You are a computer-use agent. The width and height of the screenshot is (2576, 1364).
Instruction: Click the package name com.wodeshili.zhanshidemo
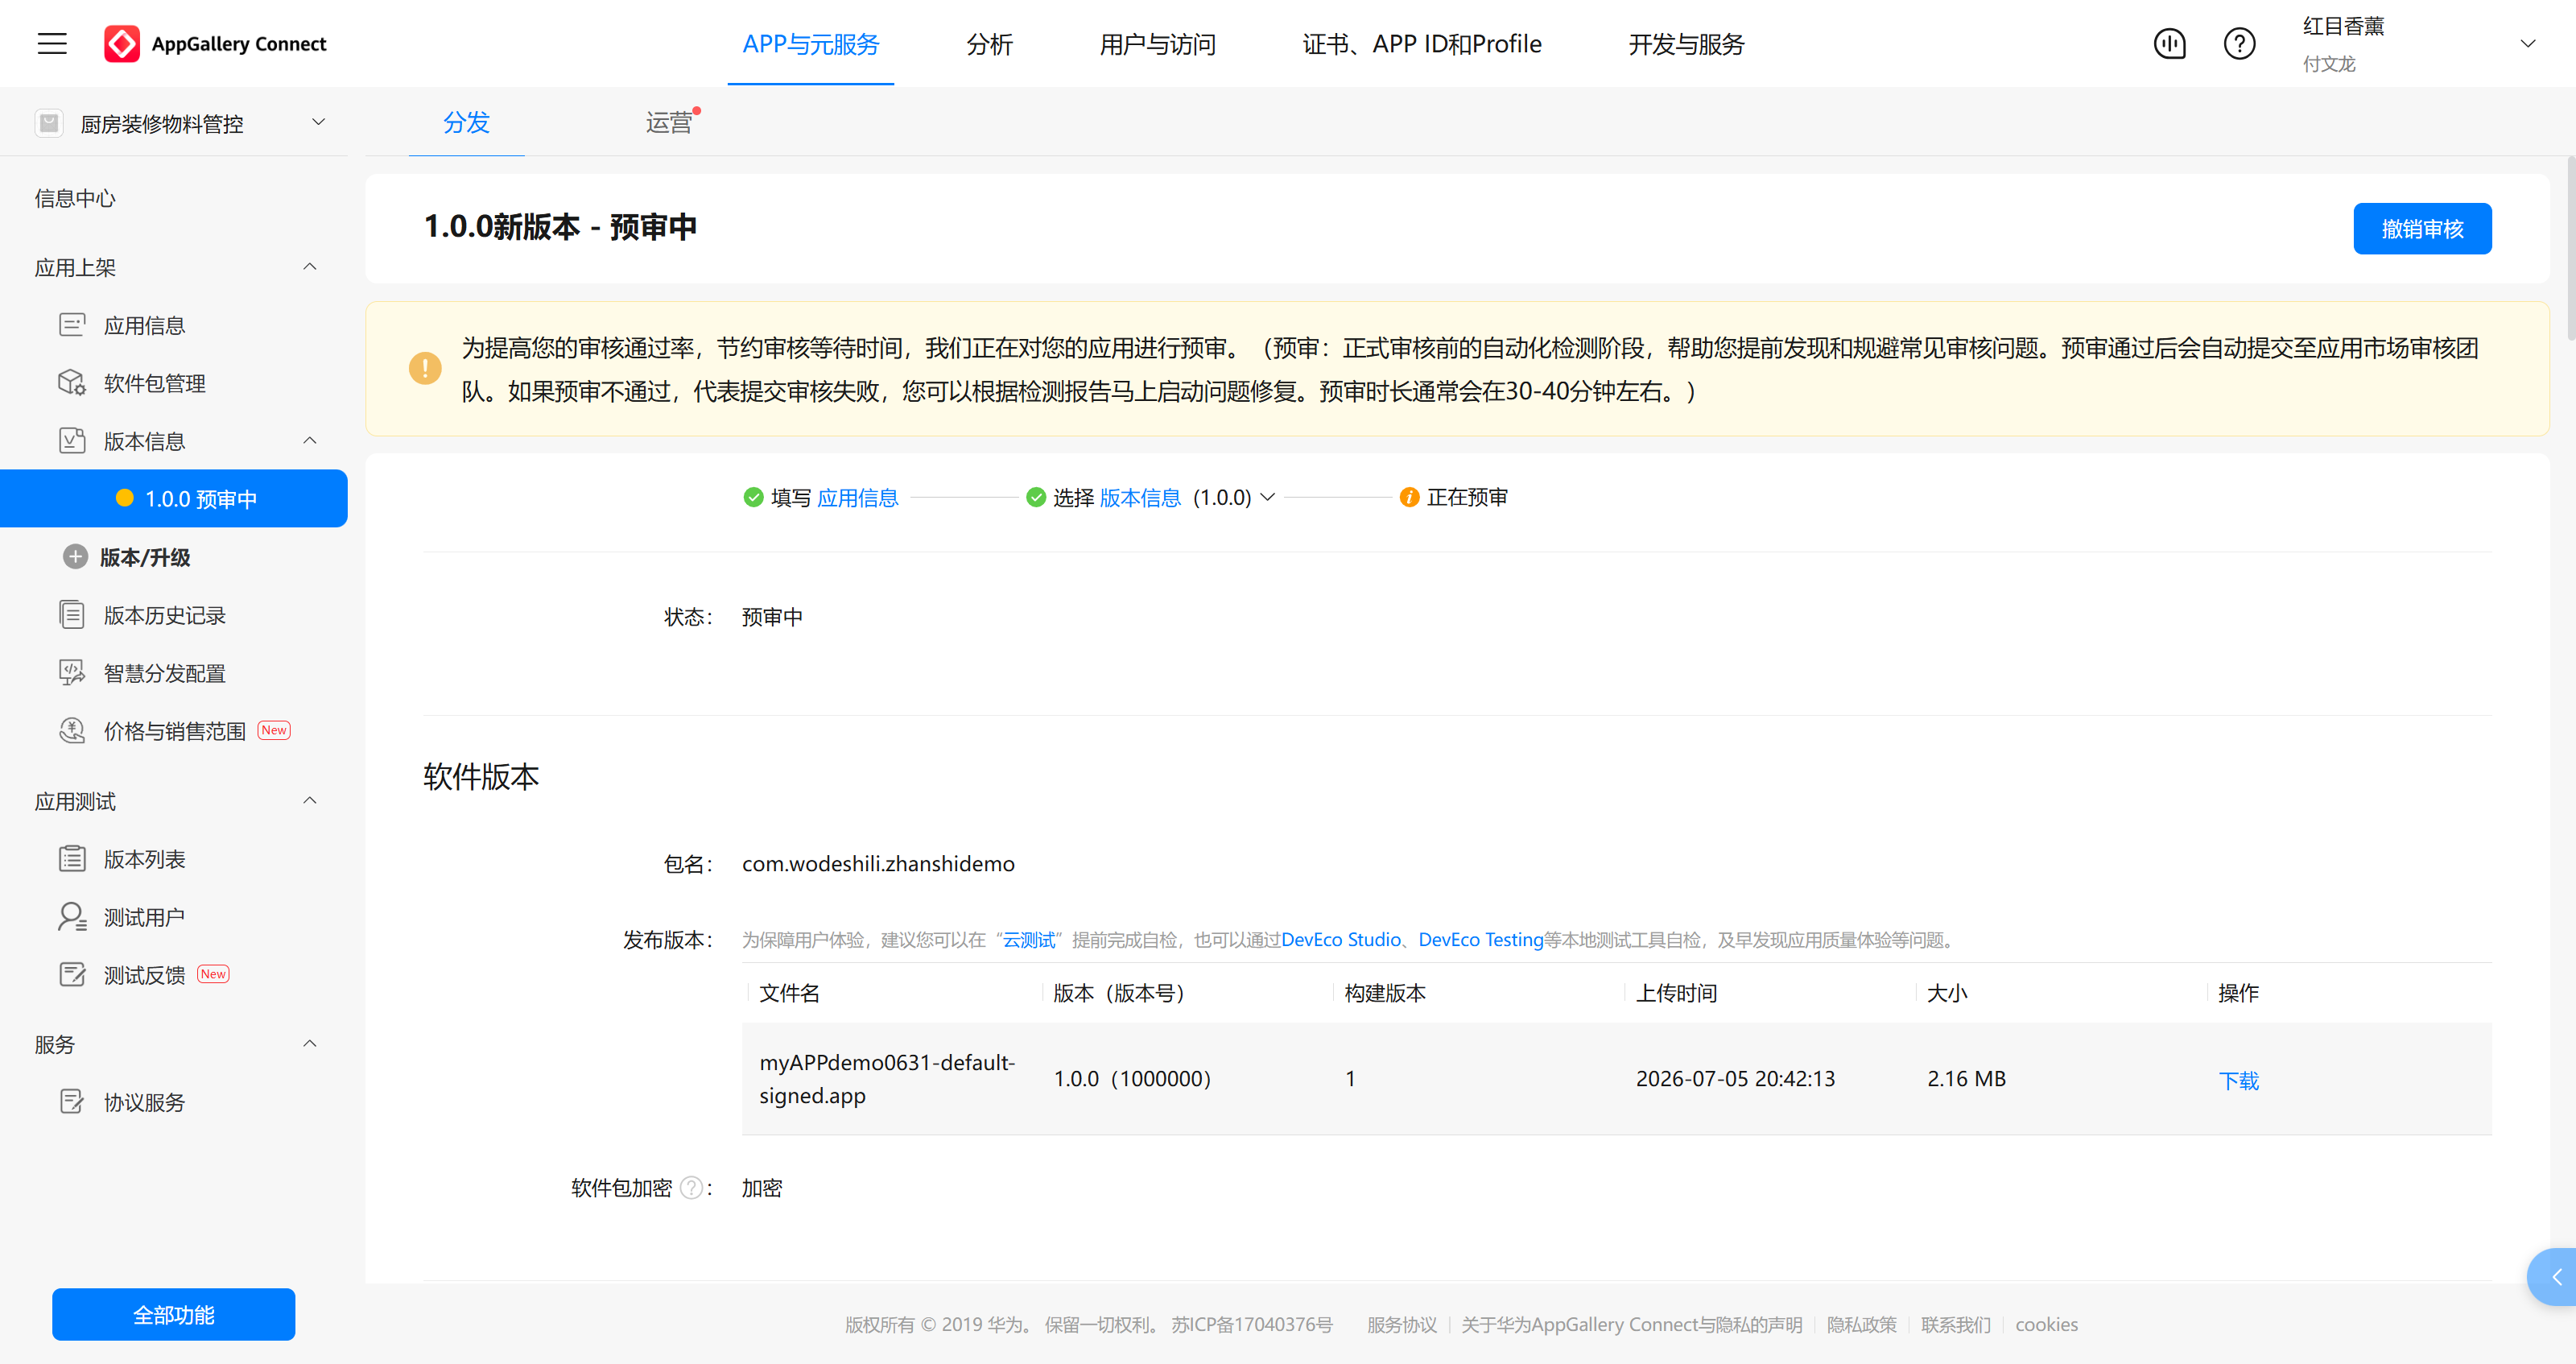[878, 863]
